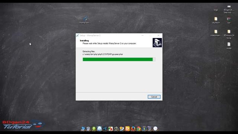Select the 'uupp' desktop file
Screen dimensions: 238x134
point(229,46)
